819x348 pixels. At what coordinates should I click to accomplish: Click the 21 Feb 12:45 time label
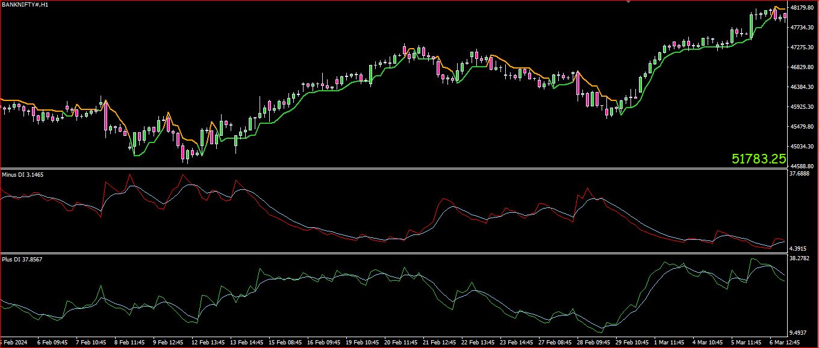pyautogui.click(x=440, y=343)
